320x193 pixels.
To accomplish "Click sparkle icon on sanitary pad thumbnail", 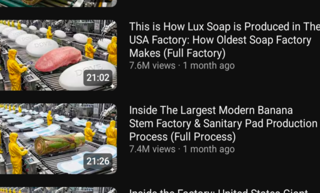I will (x=112, y=170).
